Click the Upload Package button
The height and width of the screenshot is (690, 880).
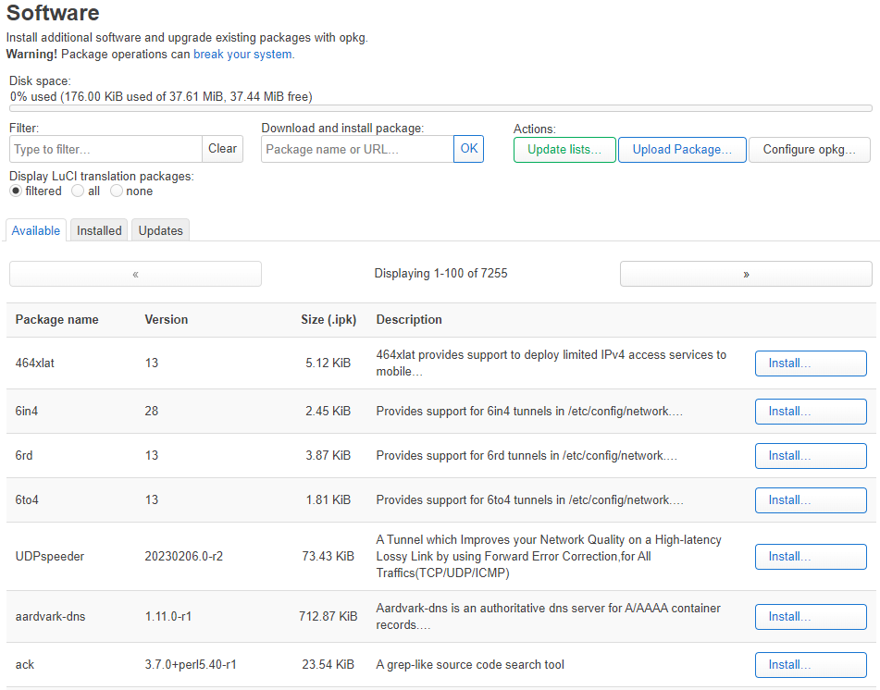(682, 150)
